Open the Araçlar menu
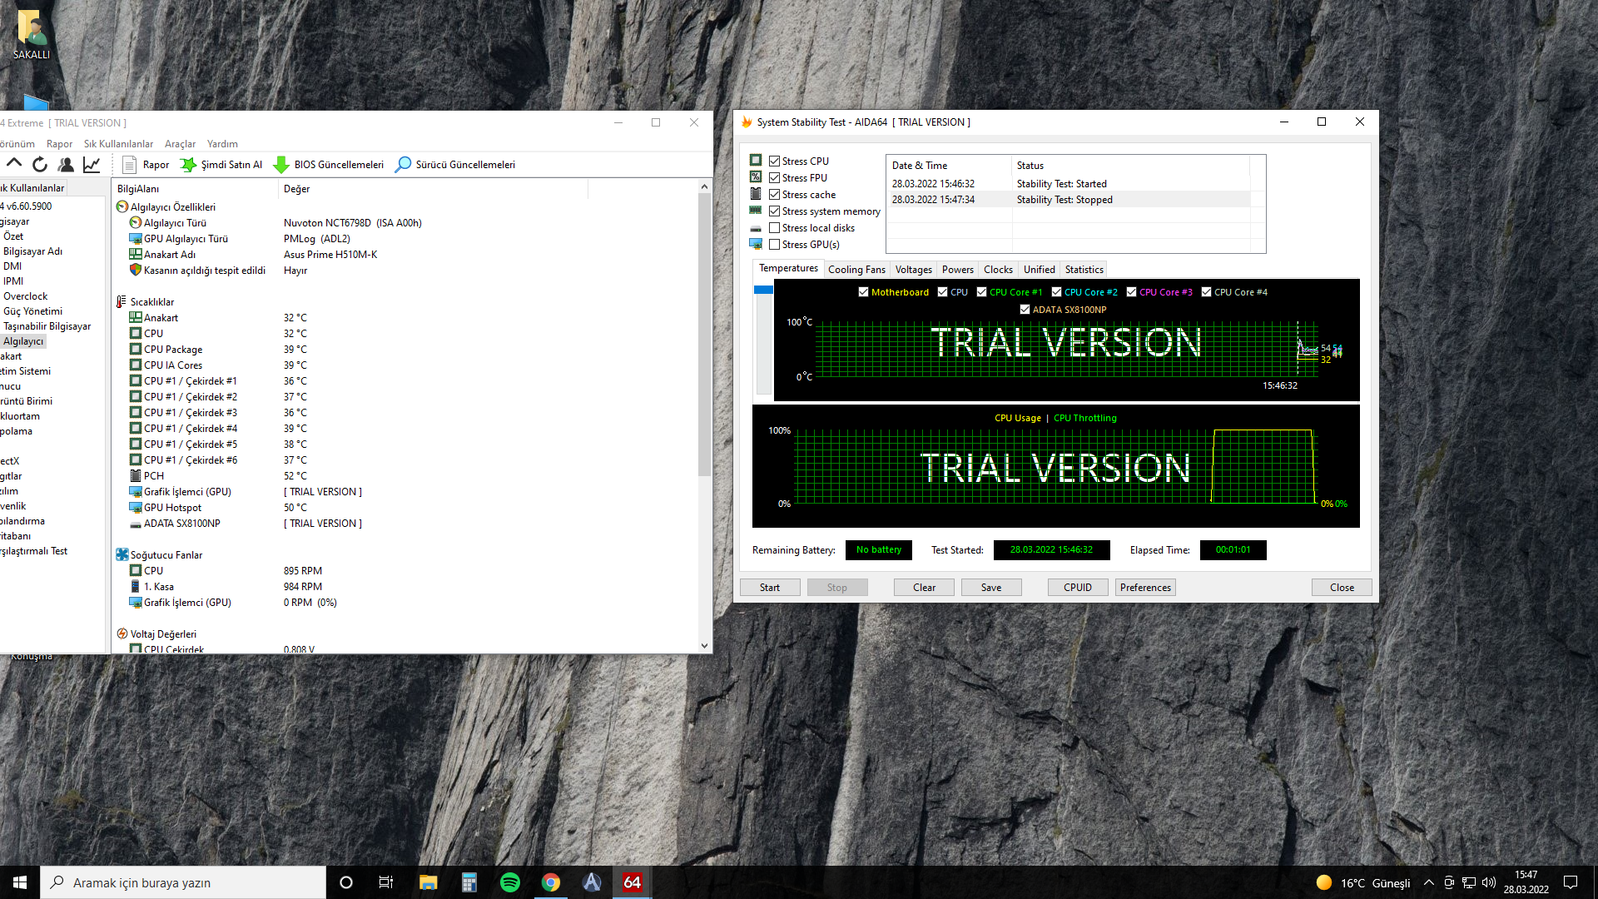1598x899 pixels. [x=180, y=144]
